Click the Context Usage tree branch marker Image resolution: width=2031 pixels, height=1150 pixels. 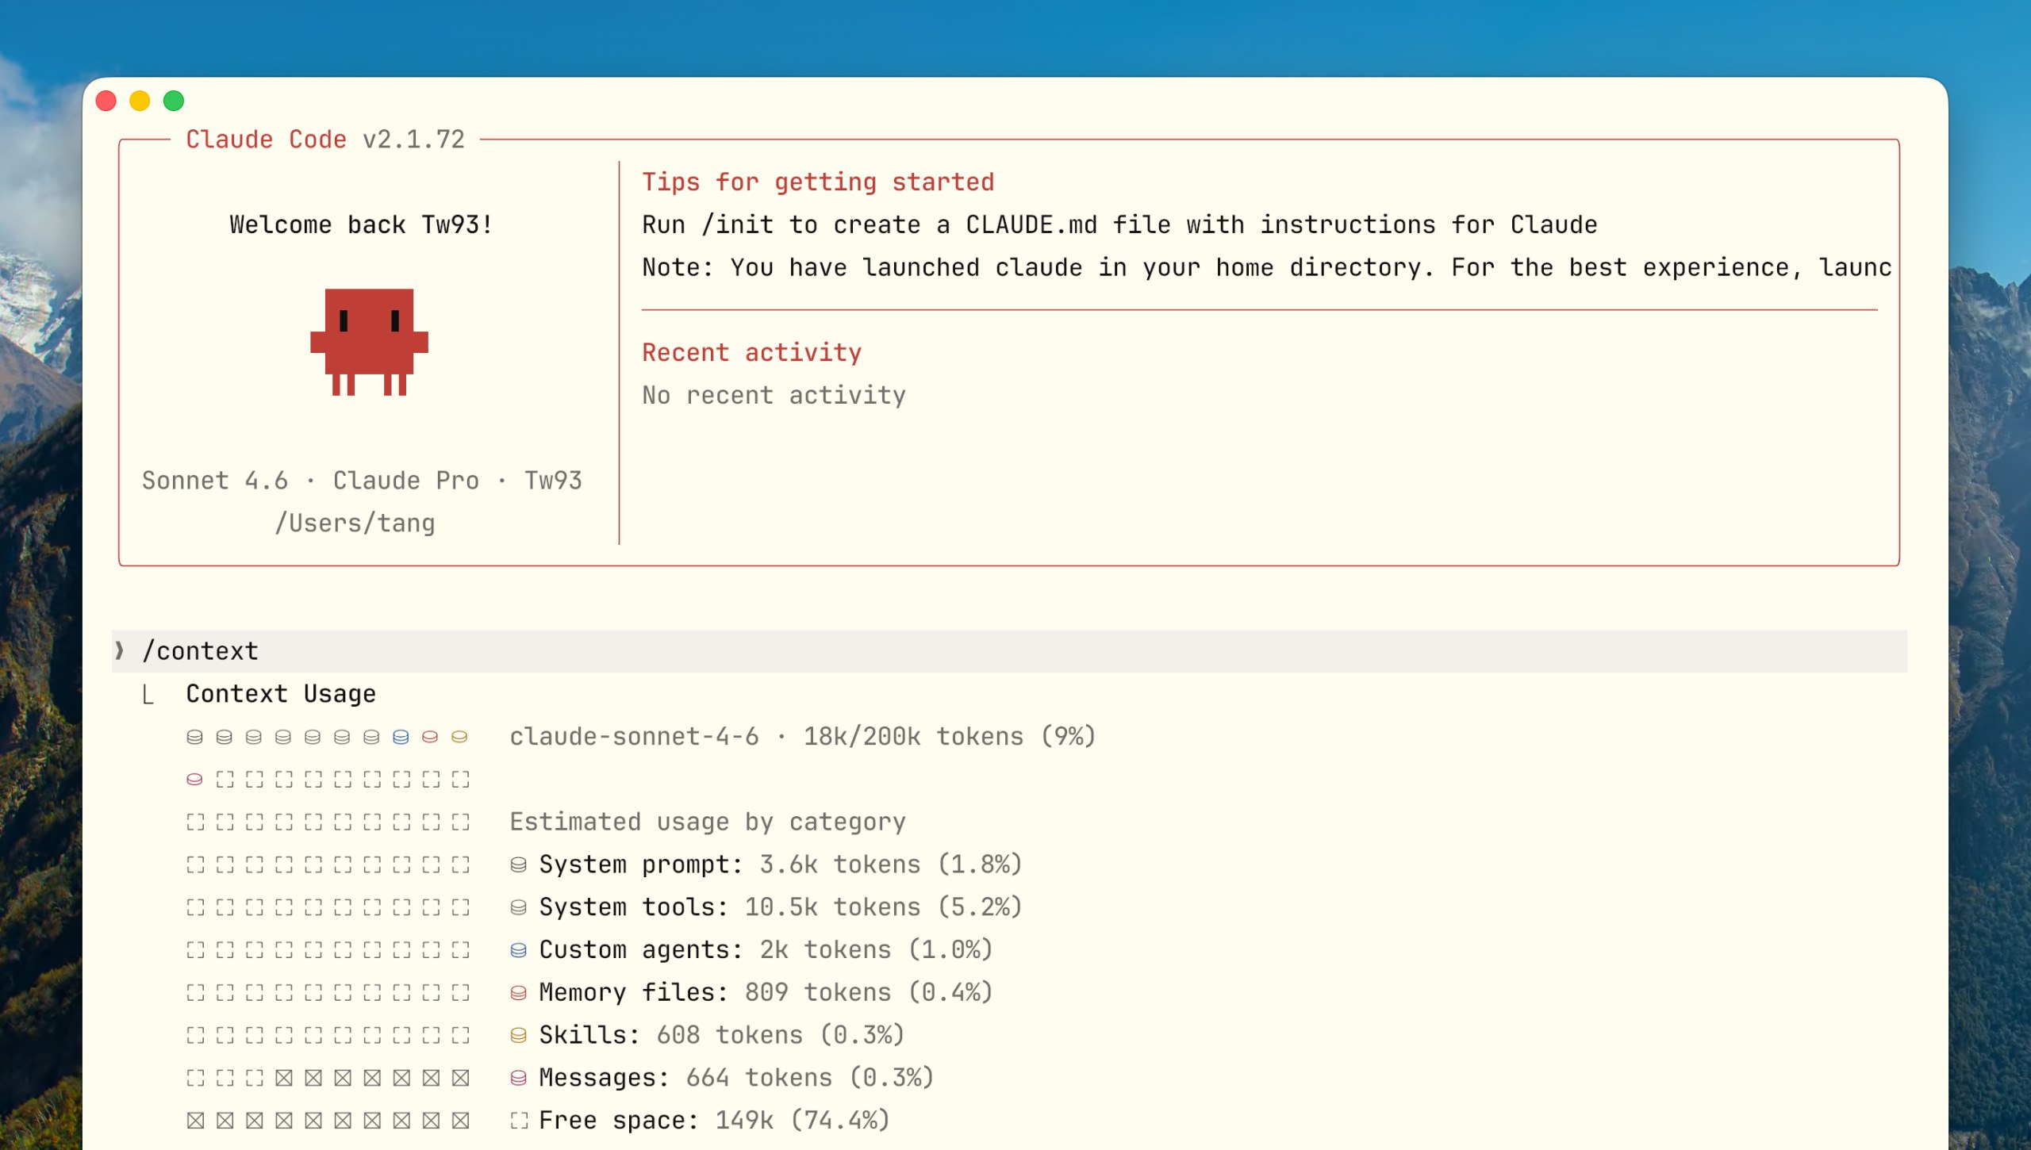(148, 695)
